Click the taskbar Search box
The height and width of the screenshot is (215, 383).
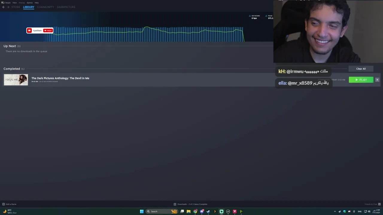click(161, 211)
